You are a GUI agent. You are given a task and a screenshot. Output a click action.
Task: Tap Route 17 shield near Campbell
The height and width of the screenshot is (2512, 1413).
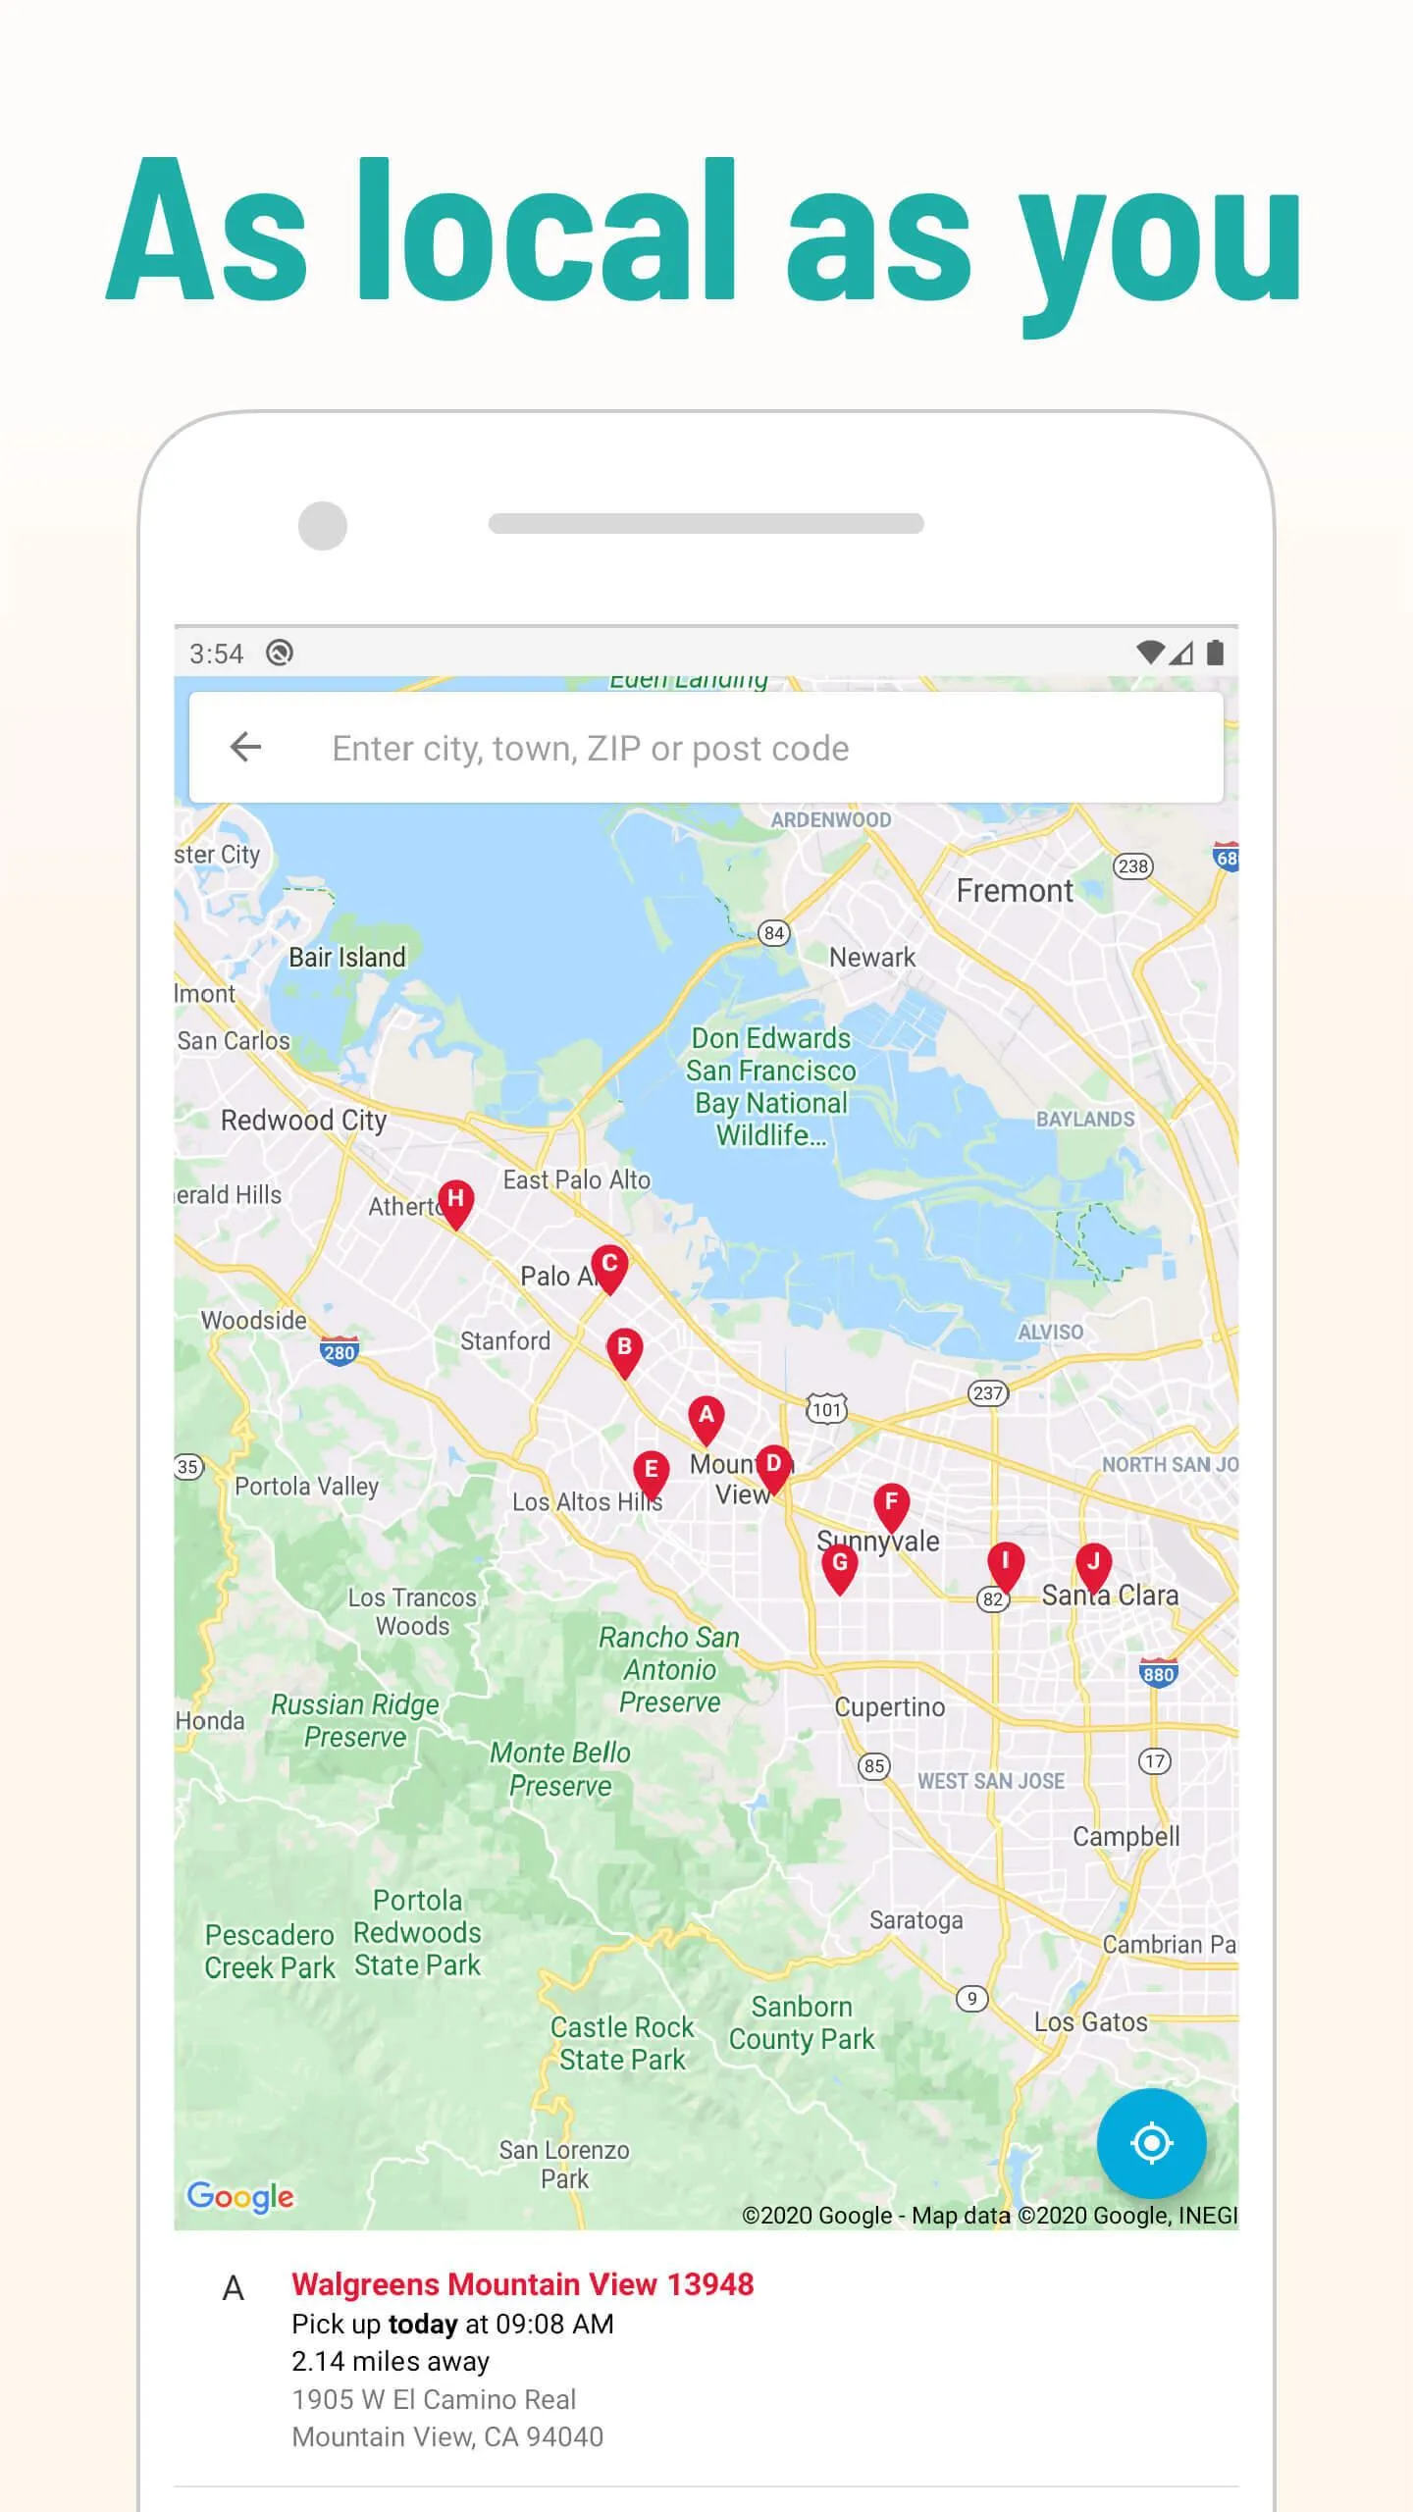click(1155, 1760)
